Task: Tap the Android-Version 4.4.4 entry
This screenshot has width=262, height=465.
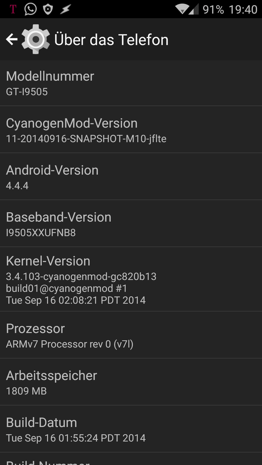Action: pyautogui.click(x=131, y=177)
